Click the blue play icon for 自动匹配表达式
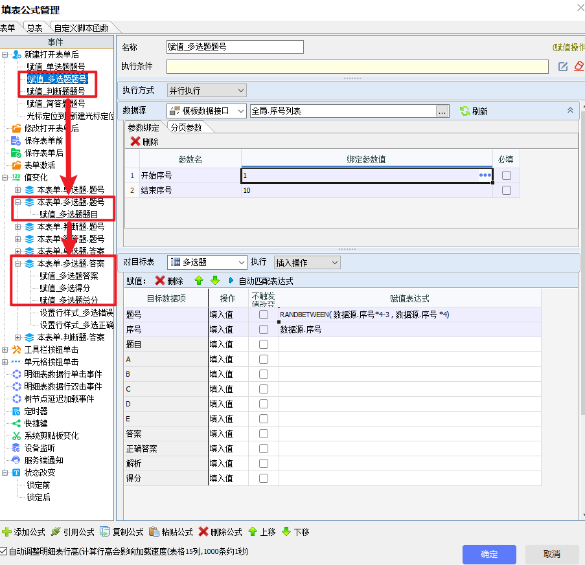Screen dimensions: 585x565 (231, 281)
